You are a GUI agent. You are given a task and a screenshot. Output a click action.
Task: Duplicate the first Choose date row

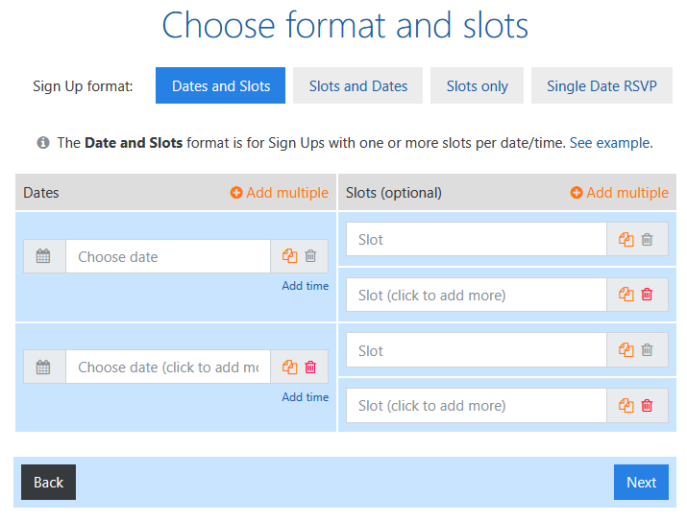(x=289, y=256)
